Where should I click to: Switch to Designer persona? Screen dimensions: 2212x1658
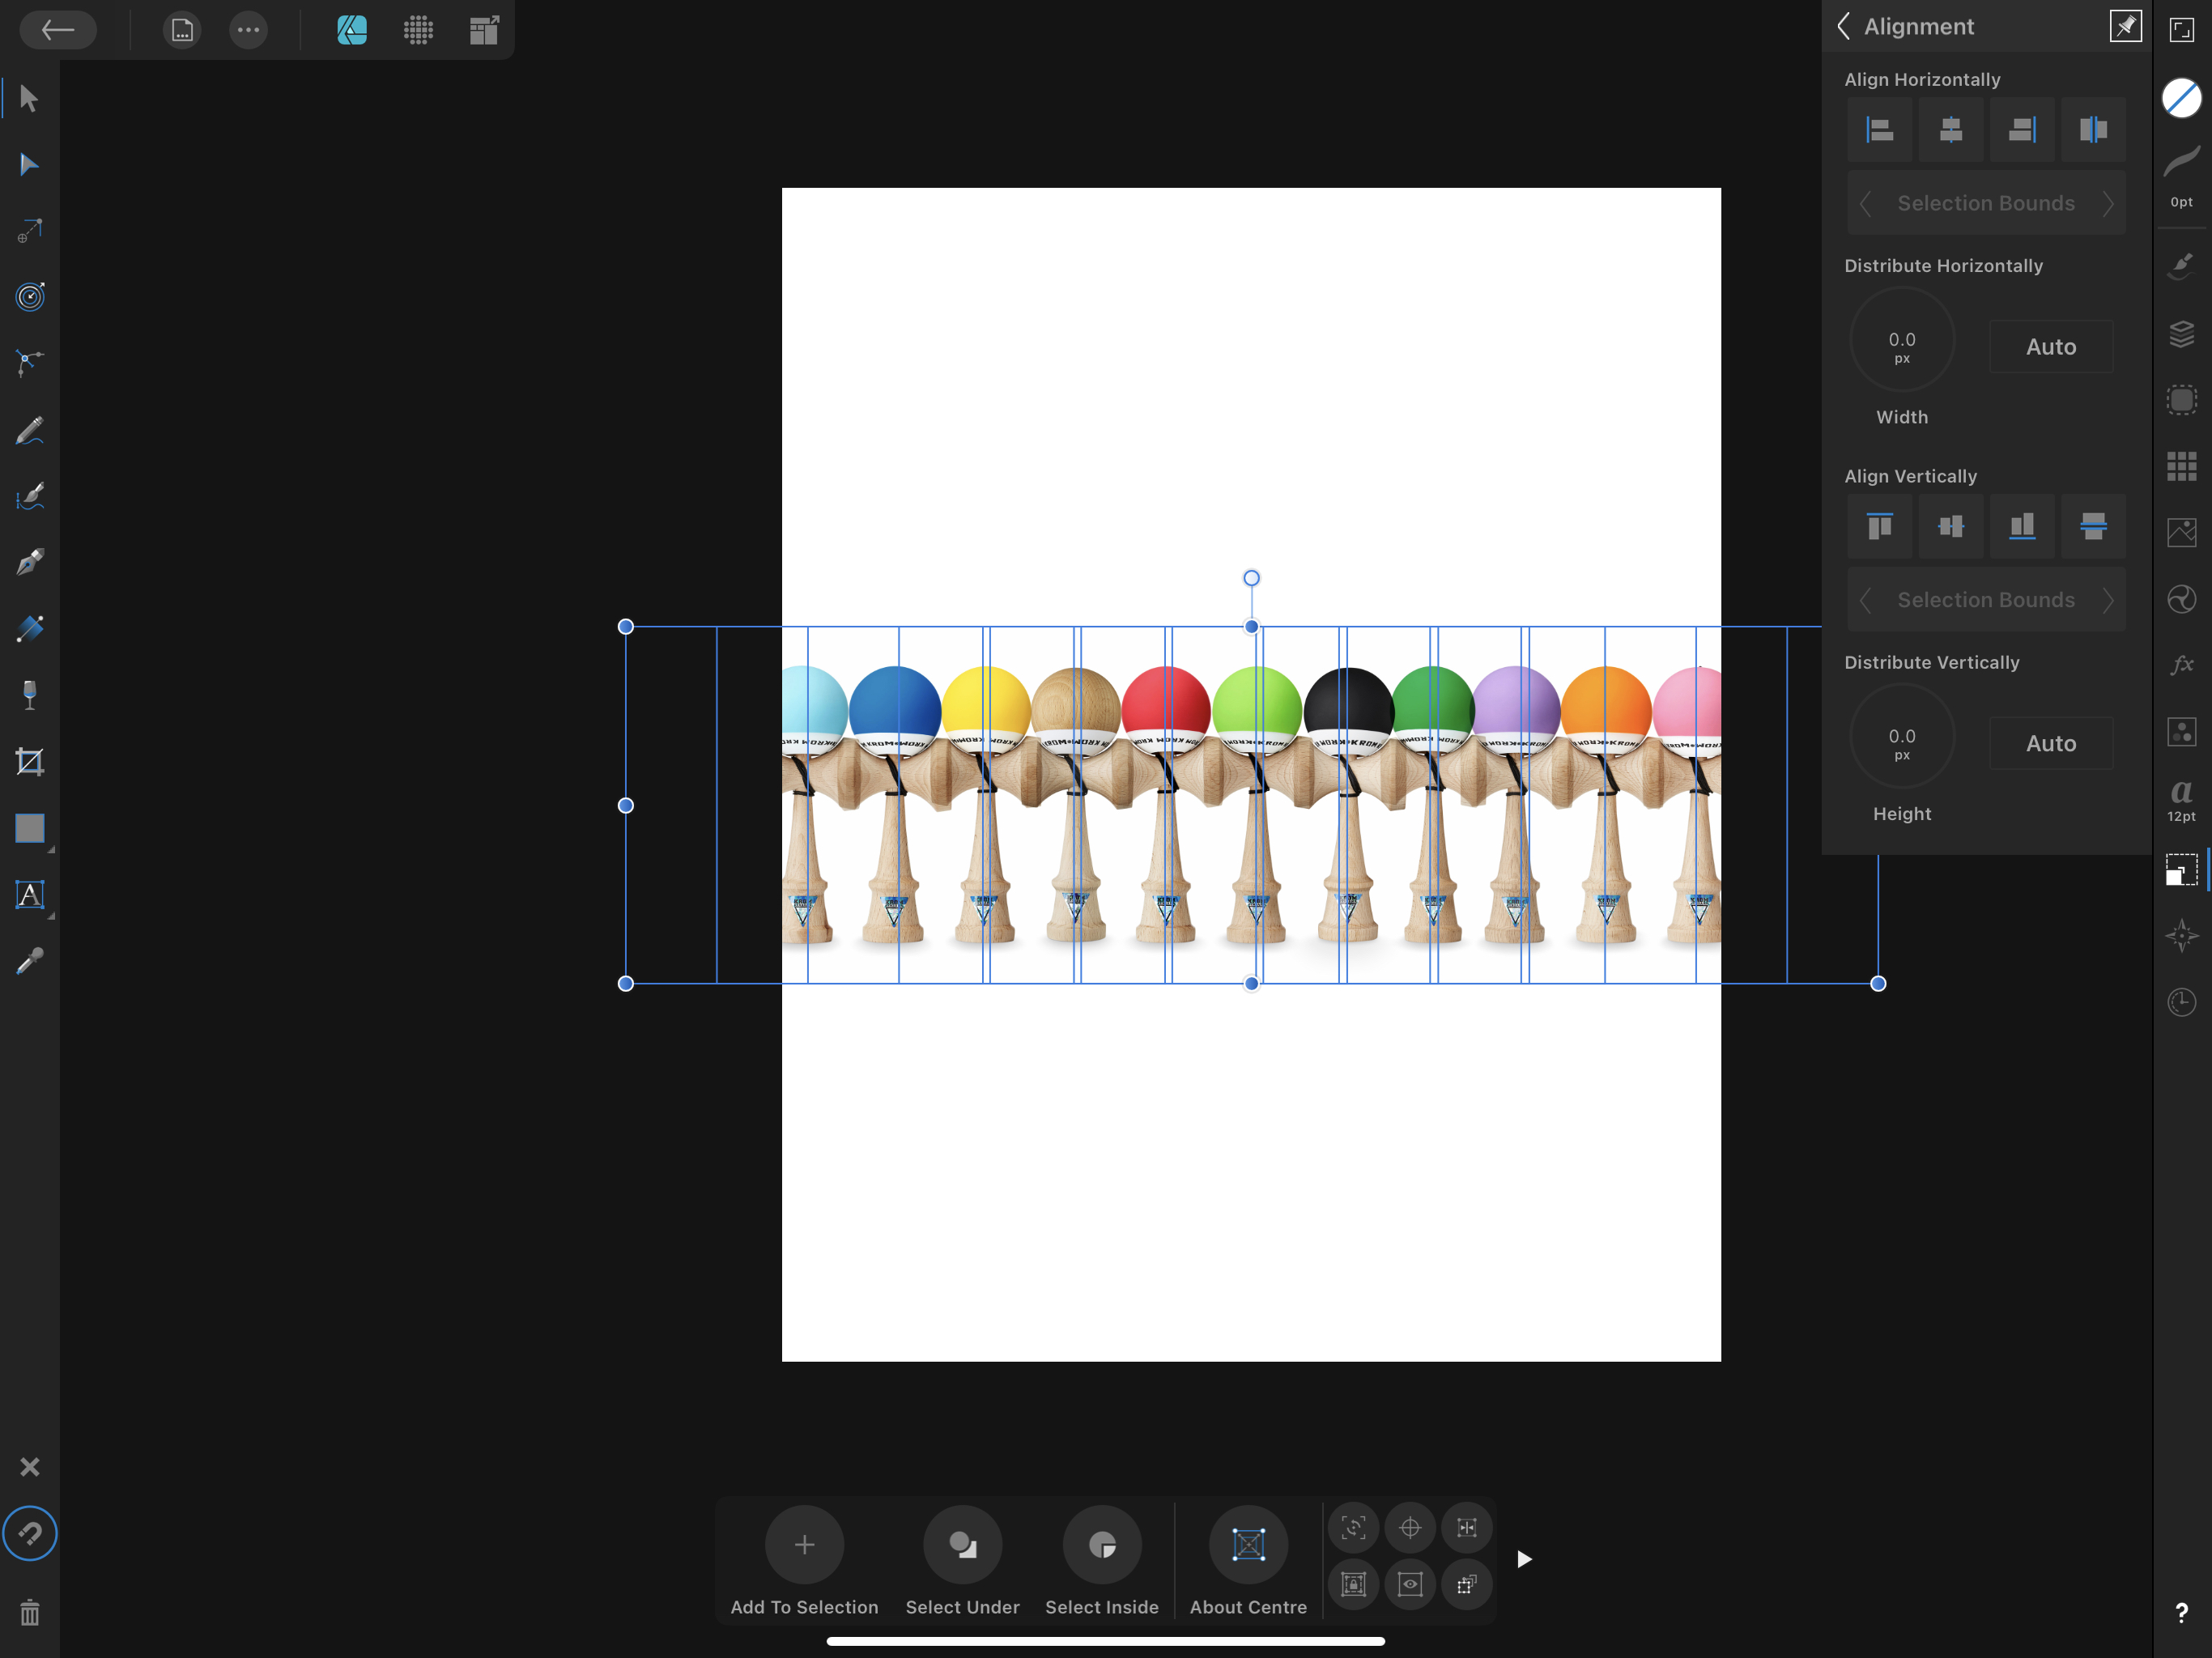click(x=352, y=30)
